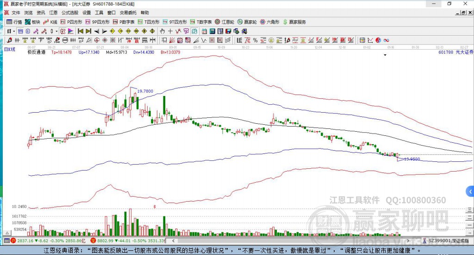Open the 浏览 menu
This screenshot has height=255, width=474.
pyautogui.click(x=28, y=13)
